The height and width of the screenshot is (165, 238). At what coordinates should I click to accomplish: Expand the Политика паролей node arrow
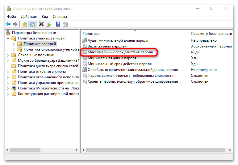(14, 44)
